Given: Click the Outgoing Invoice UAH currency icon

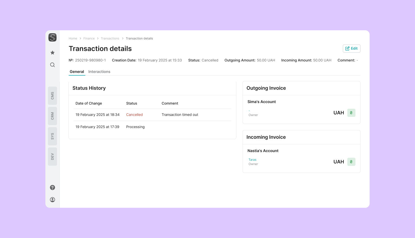Looking at the screenshot, I should click(x=351, y=113).
